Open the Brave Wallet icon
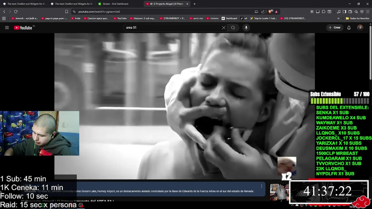The height and width of the screenshot is (209, 372). tap(350, 12)
